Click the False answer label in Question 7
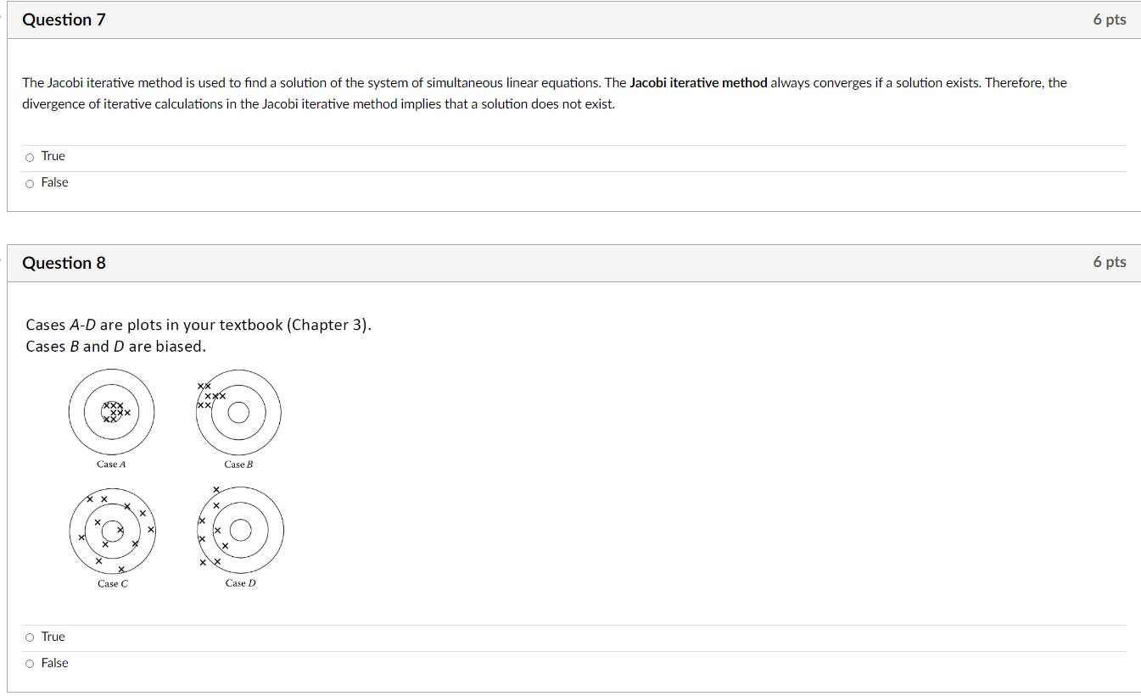The image size is (1141, 696). tap(54, 182)
